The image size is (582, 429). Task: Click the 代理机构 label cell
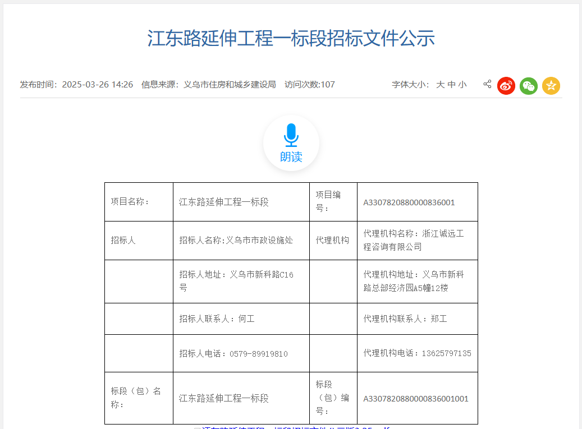pyautogui.click(x=333, y=240)
